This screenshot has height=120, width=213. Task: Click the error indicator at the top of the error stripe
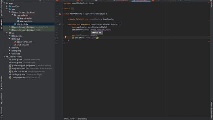pos(209,3)
